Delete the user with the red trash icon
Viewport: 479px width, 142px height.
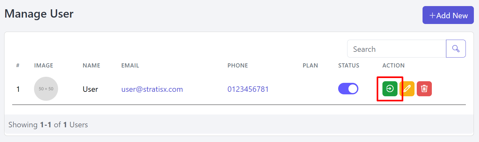424,89
